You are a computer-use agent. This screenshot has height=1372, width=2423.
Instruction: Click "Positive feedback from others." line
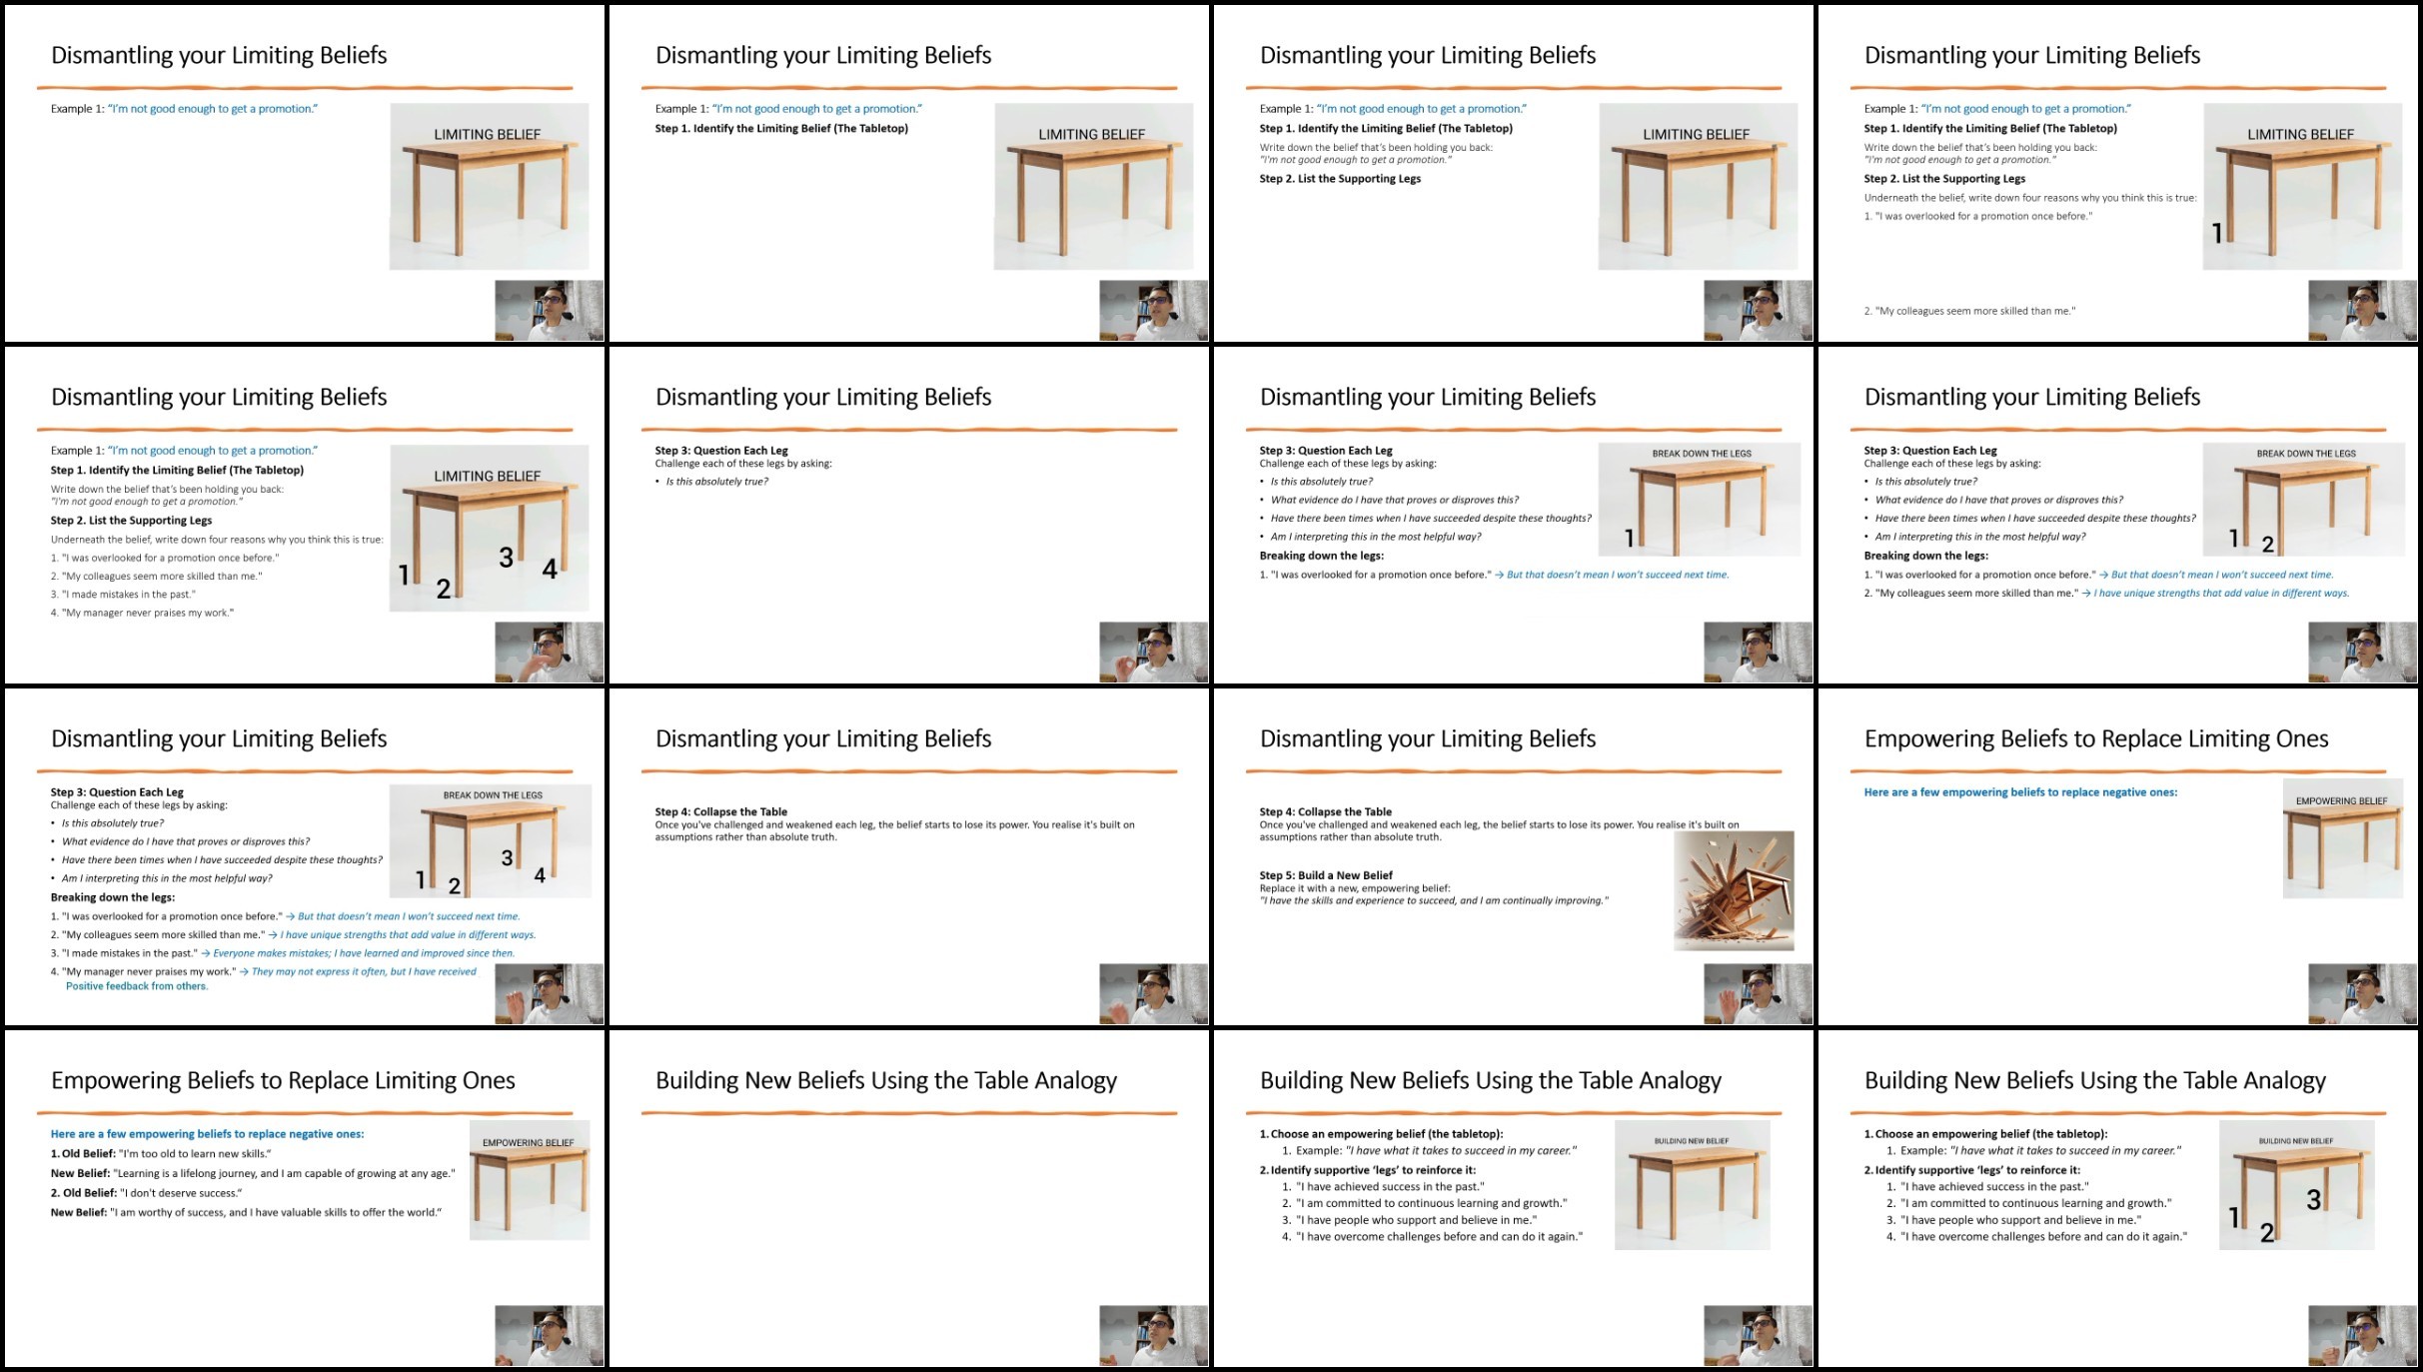[x=137, y=986]
